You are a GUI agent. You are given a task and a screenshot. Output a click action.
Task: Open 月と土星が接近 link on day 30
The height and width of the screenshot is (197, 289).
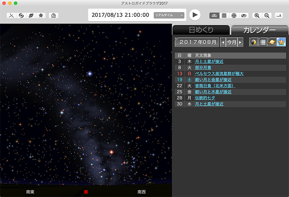(209, 104)
